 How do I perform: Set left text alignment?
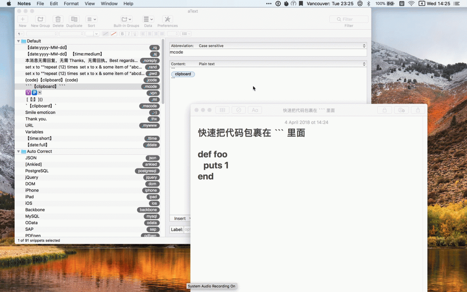143,34
